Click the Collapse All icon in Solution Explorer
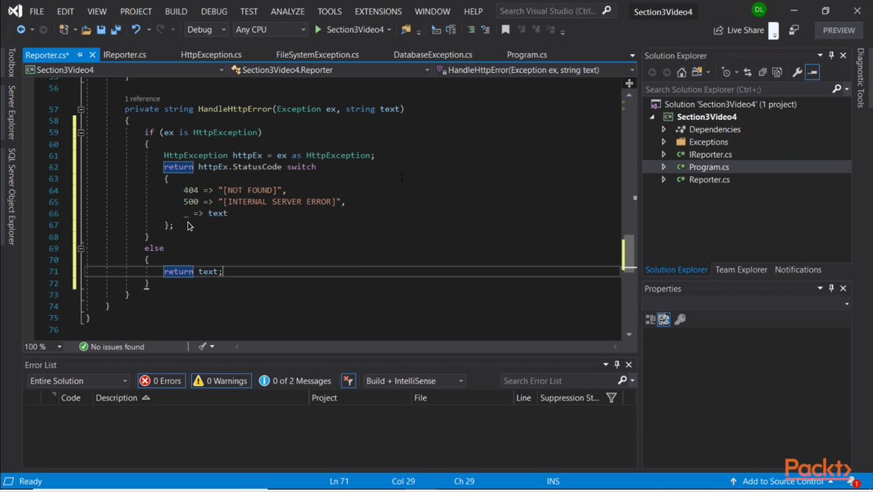Image resolution: width=873 pixels, height=492 pixels. 763,72
